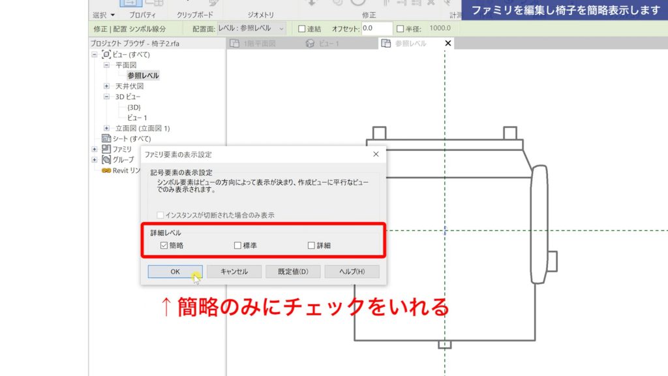Click the シート (すべて) sheet icon
668x376 pixels.
click(105, 137)
